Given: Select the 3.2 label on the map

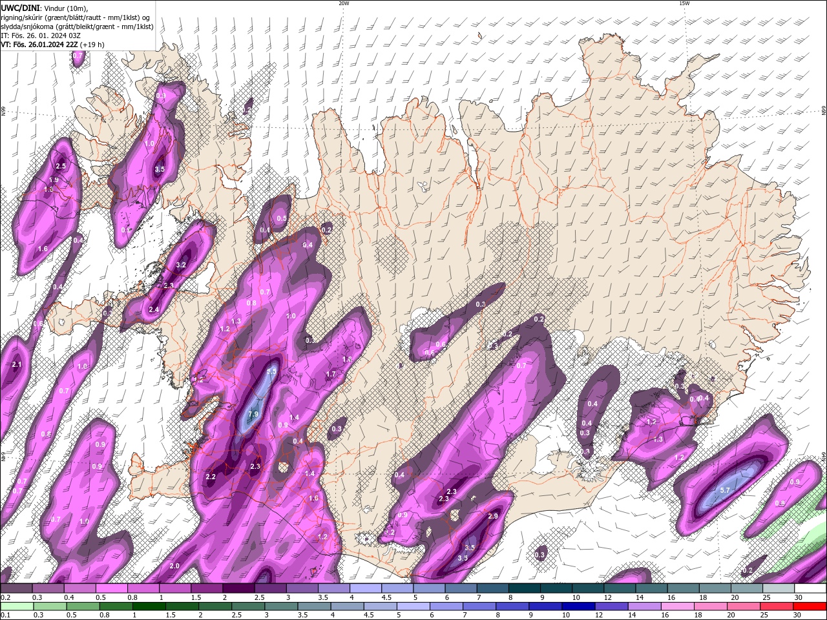Looking at the screenshot, I should tap(181, 265).
